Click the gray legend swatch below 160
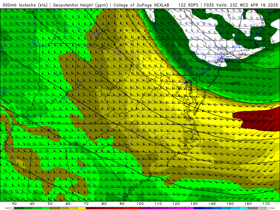Screen dimensions: 280x210 point(253,208)
